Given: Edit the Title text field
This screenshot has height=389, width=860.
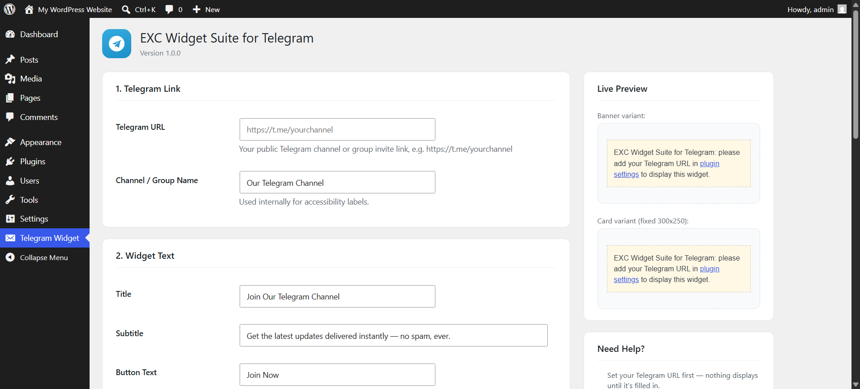Looking at the screenshot, I should click(x=337, y=296).
